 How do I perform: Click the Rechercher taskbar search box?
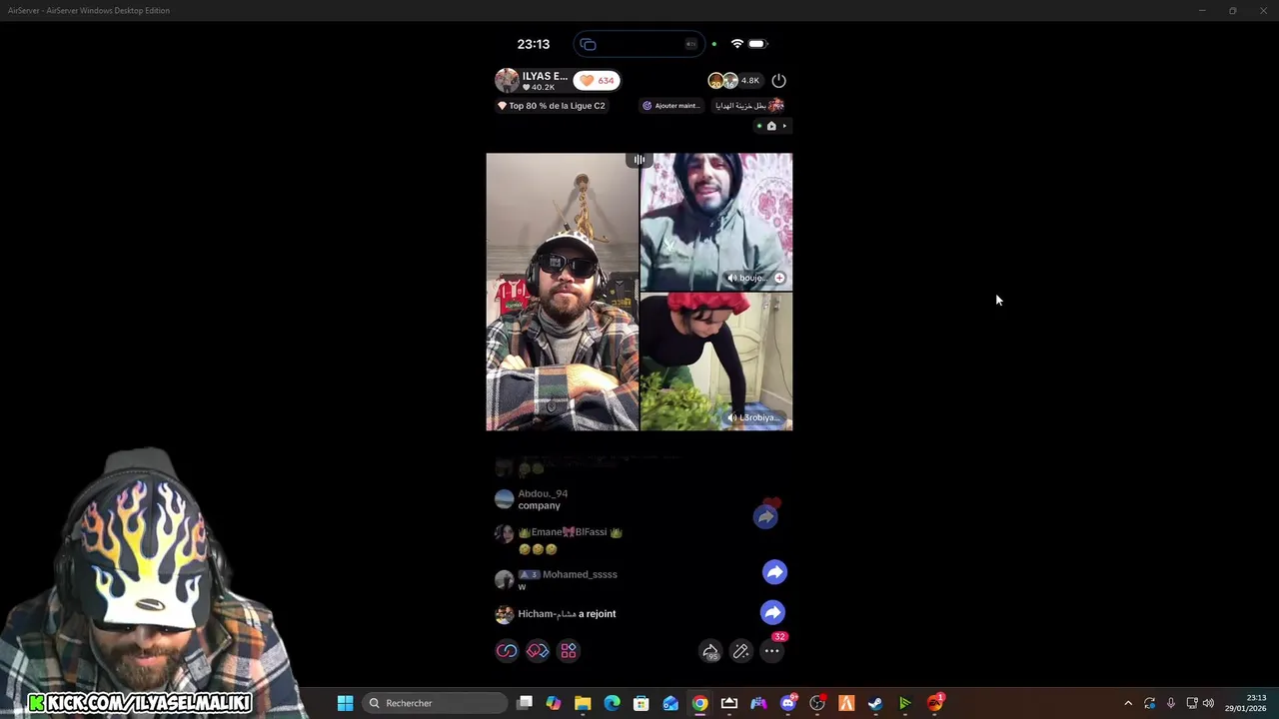434,703
